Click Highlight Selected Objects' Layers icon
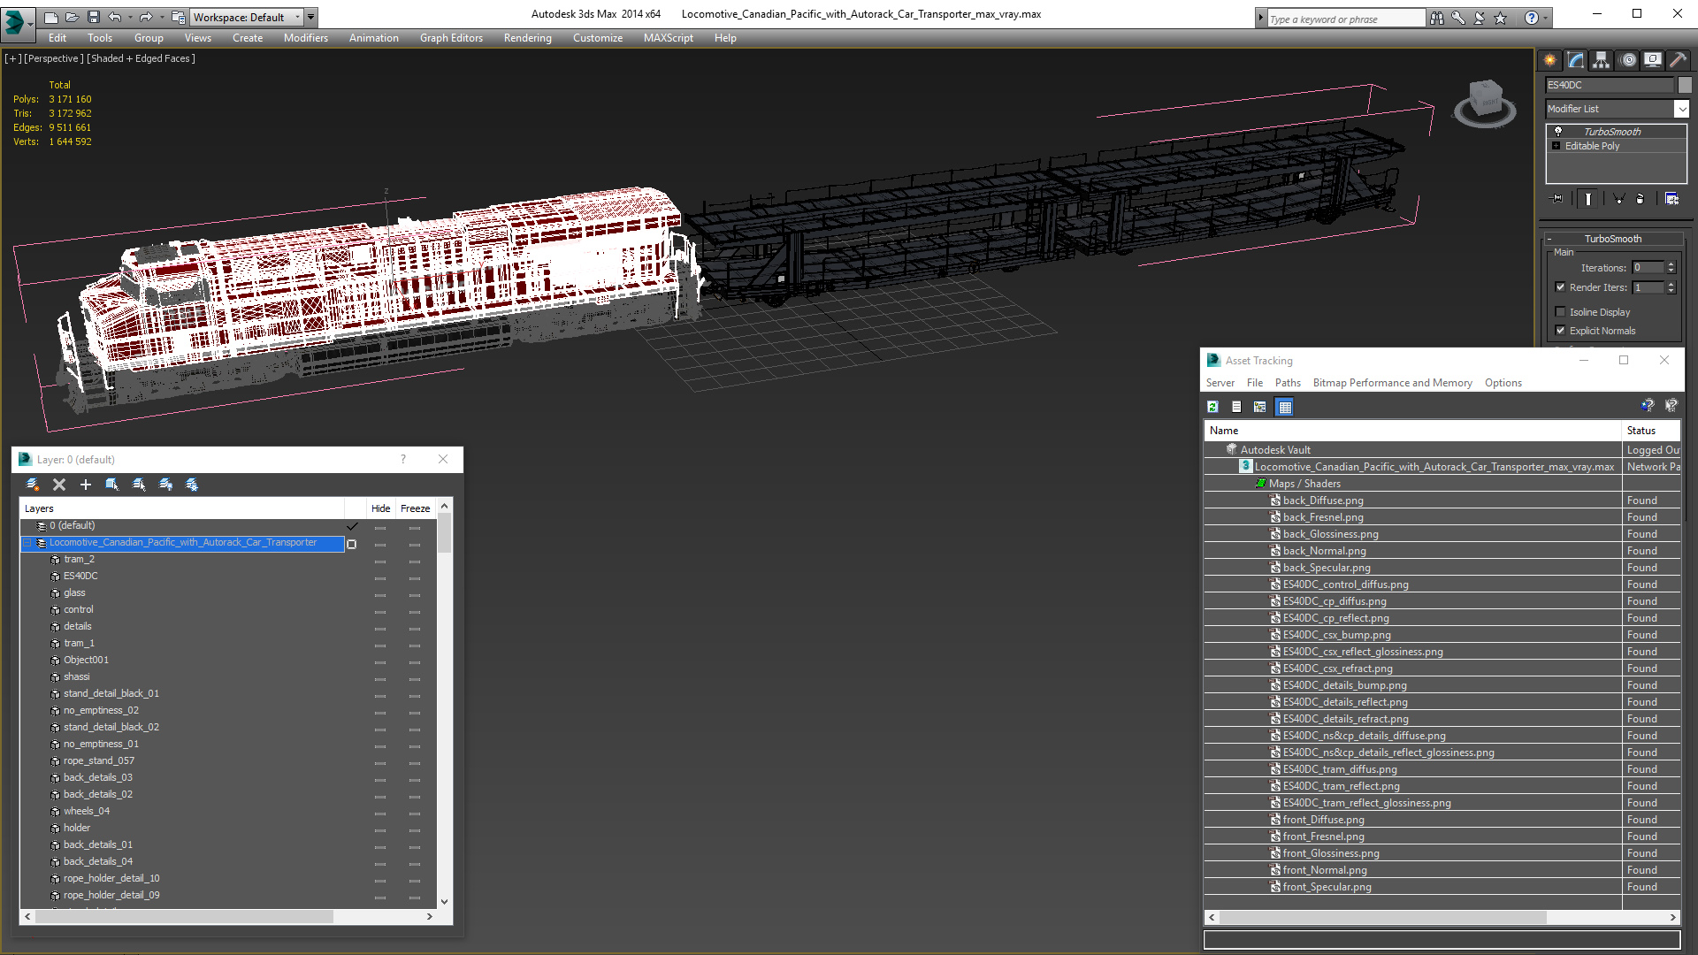The width and height of the screenshot is (1698, 955). click(139, 485)
